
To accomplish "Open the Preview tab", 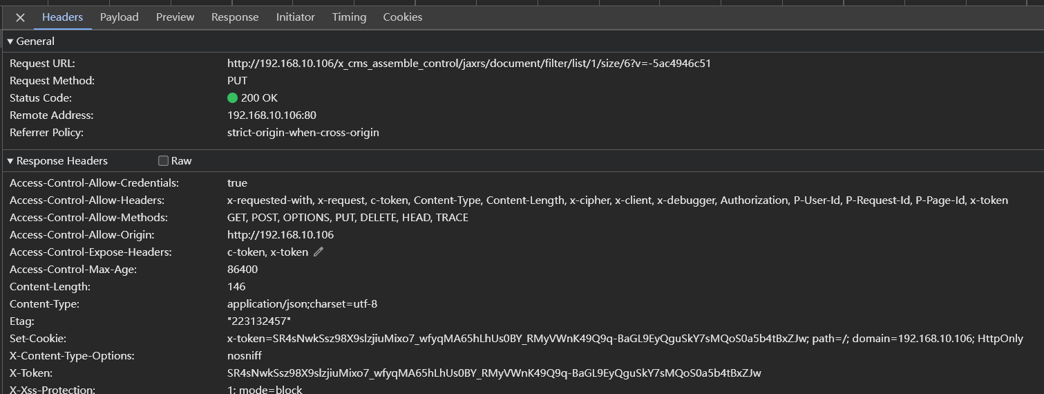I will click(175, 17).
